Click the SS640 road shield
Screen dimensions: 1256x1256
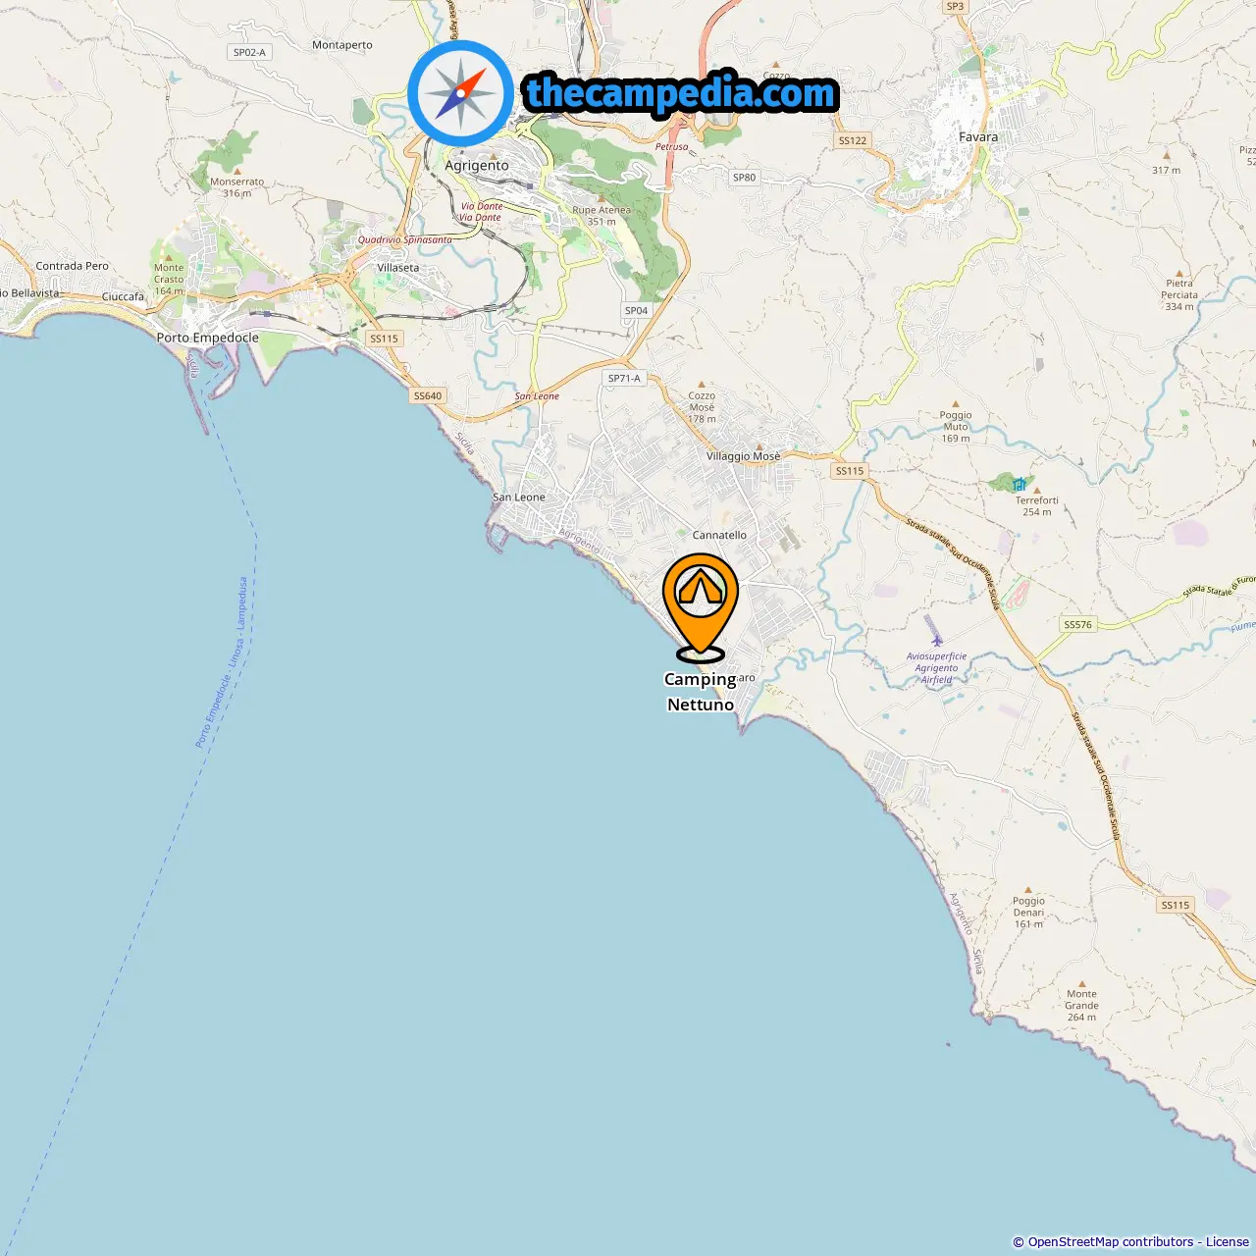[x=427, y=395]
